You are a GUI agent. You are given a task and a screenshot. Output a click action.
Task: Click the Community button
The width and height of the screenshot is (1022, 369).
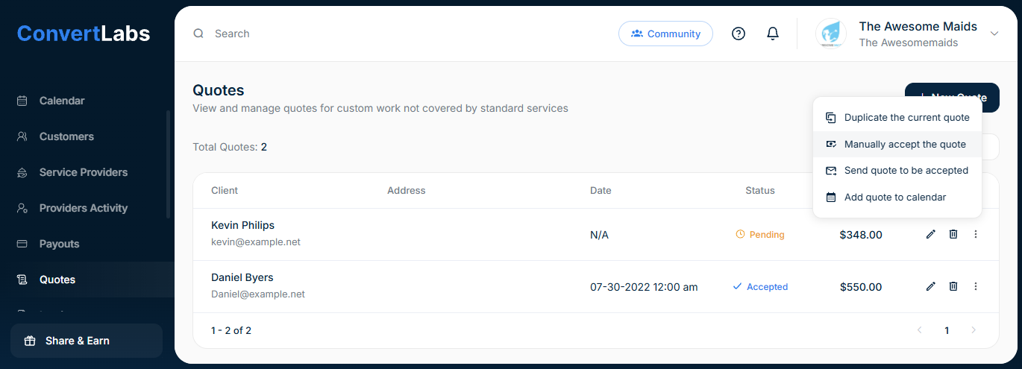[665, 34]
